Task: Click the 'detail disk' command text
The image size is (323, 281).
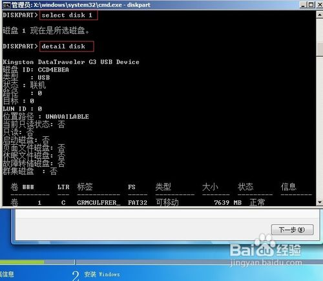Action: (63, 47)
